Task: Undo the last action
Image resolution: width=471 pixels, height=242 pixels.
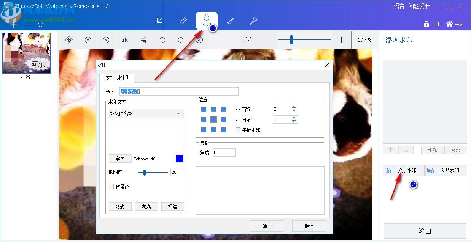Action: pyautogui.click(x=162, y=39)
